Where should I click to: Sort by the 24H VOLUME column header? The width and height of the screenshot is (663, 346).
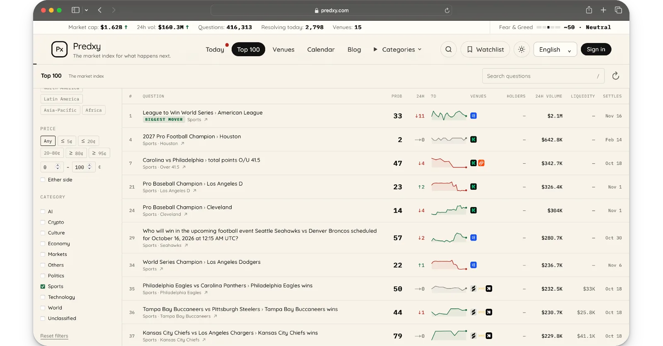click(549, 96)
